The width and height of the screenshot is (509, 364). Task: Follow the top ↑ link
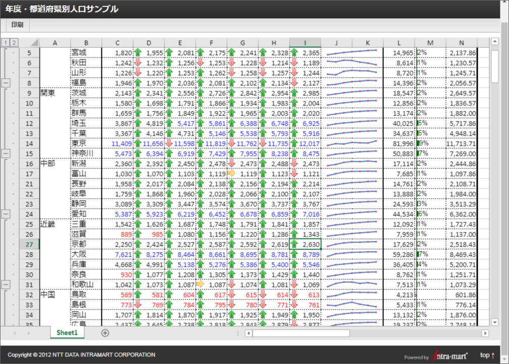coord(487,355)
